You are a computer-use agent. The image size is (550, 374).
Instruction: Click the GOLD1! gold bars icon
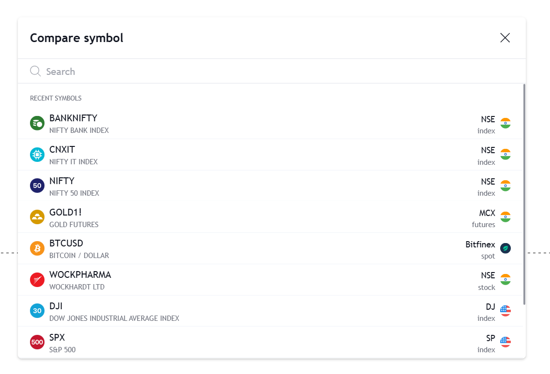point(37,217)
